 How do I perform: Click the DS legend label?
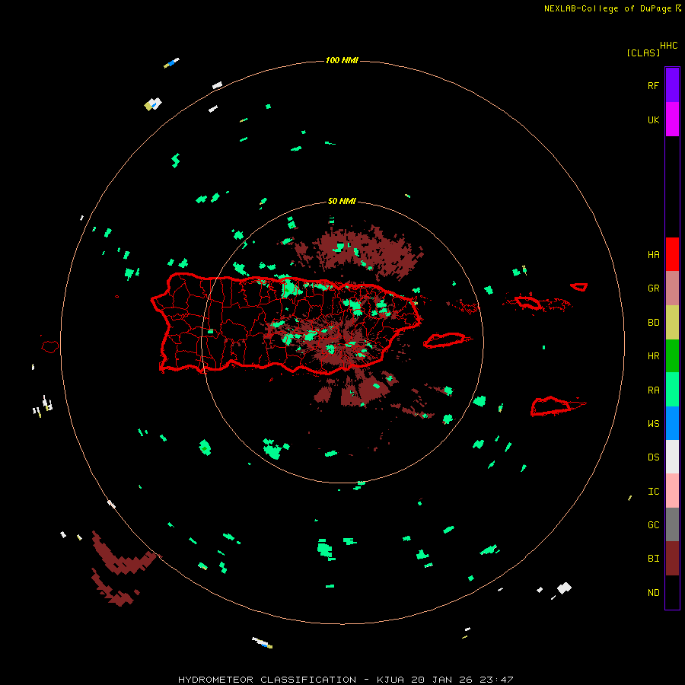[x=653, y=457]
